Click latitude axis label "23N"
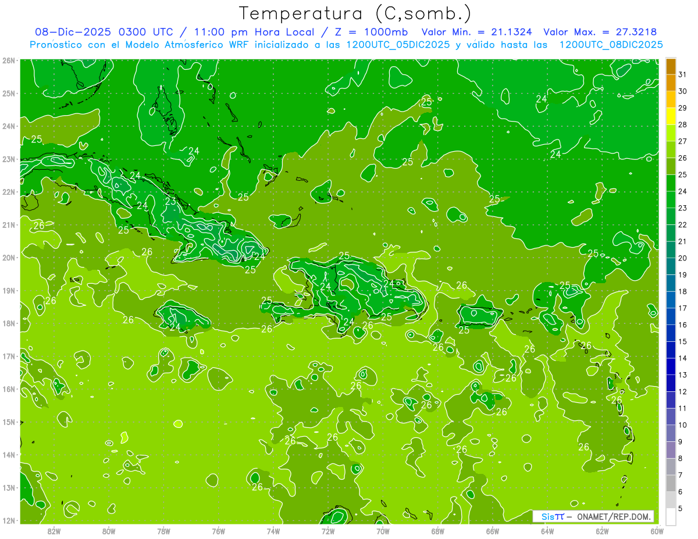Viewport: 698px width, 539px height. (x=9, y=159)
